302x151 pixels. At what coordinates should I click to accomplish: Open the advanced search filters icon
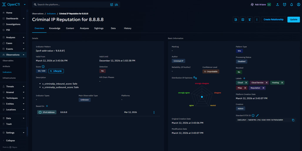pyautogui.click(x=112, y=5)
